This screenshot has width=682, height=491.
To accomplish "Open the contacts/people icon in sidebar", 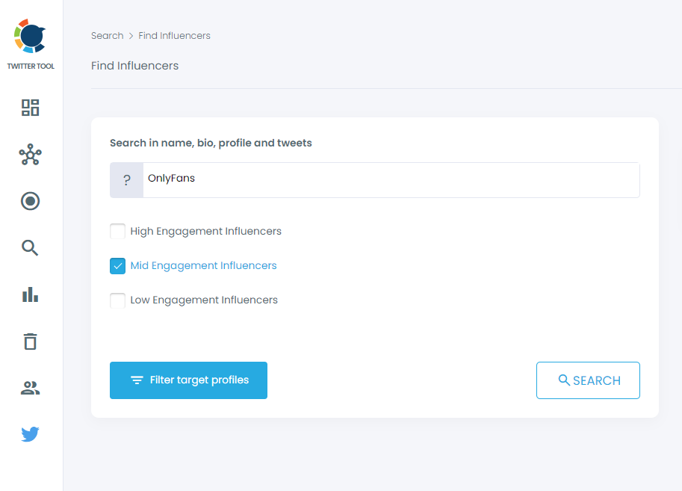I will click(30, 387).
